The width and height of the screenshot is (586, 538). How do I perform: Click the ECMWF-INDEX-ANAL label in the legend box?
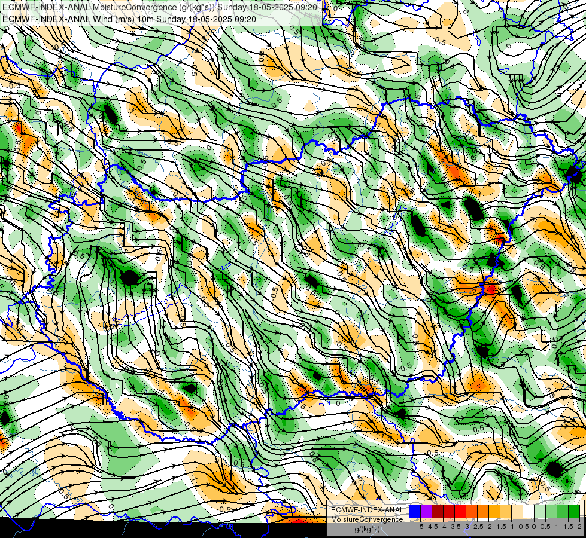click(368, 510)
